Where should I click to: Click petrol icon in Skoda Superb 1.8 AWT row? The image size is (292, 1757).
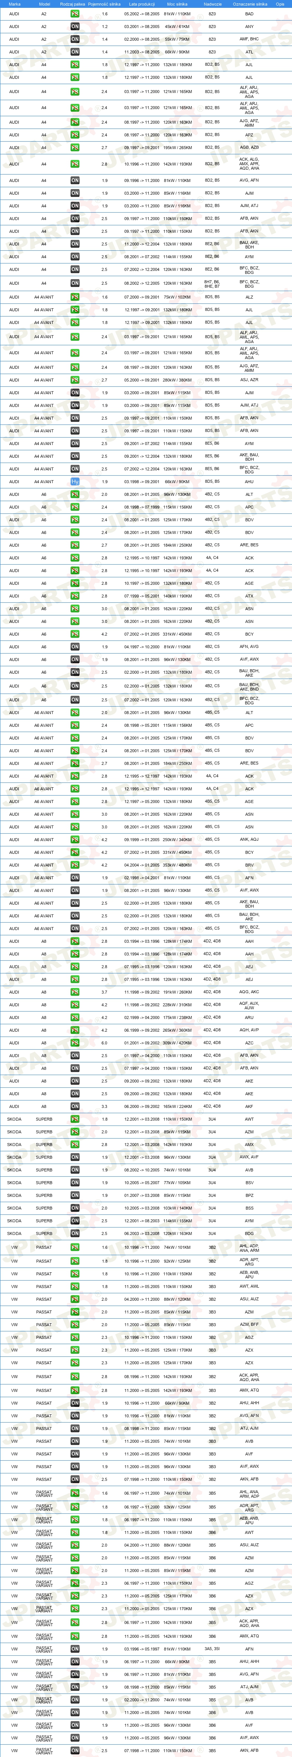point(75,1119)
